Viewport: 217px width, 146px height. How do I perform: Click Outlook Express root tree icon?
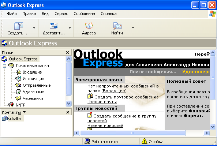(4, 59)
